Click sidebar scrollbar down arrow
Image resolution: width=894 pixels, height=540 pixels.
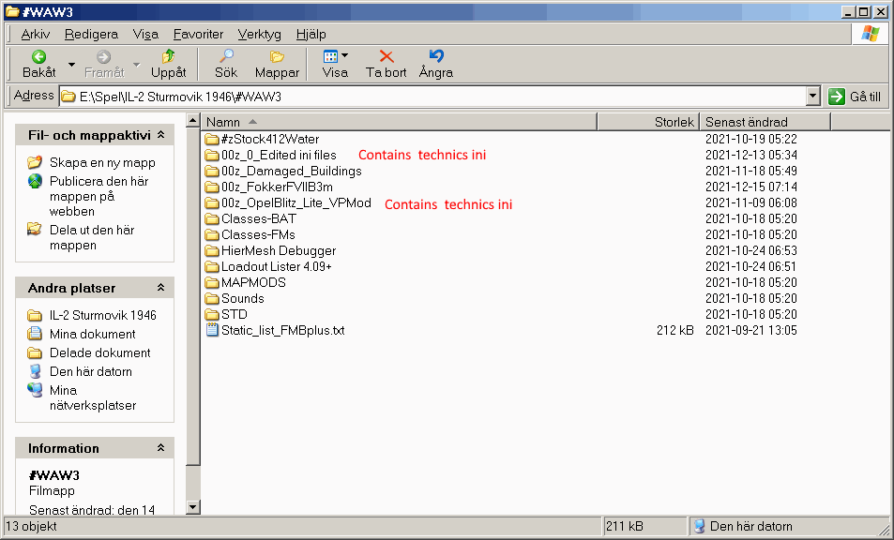[192, 507]
